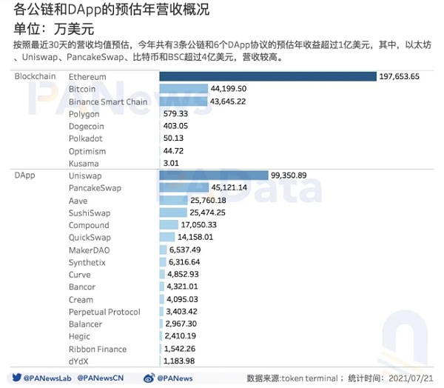Click the value 25,760.18
This screenshot has height=388, width=444.
pos(209,200)
